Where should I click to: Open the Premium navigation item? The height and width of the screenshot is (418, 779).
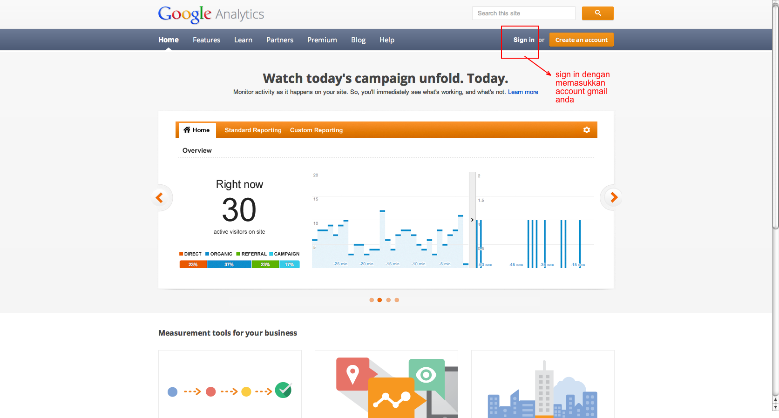[322, 40]
